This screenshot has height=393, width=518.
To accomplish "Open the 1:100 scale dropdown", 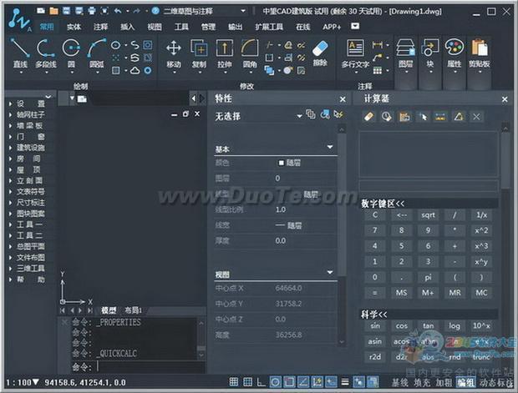I will pyautogui.click(x=22, y=383).
